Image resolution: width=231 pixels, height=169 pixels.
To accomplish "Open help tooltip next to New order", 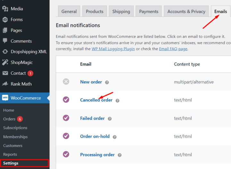I will click(x=107, y=82).
